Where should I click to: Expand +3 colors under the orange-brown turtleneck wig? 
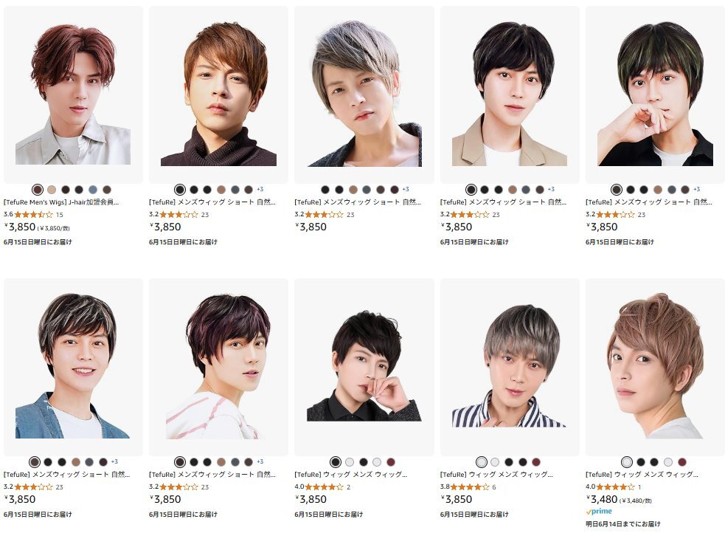260,189
